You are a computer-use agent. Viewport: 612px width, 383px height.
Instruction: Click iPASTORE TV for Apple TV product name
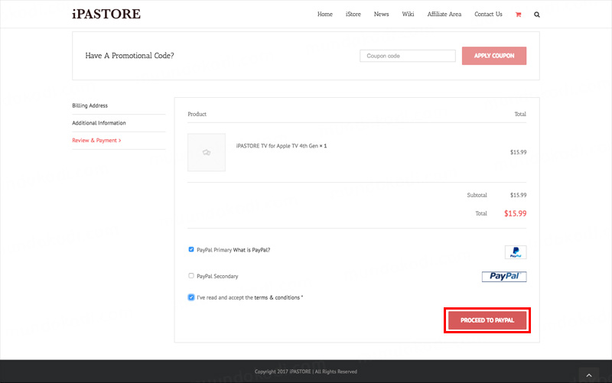[282, 146]
